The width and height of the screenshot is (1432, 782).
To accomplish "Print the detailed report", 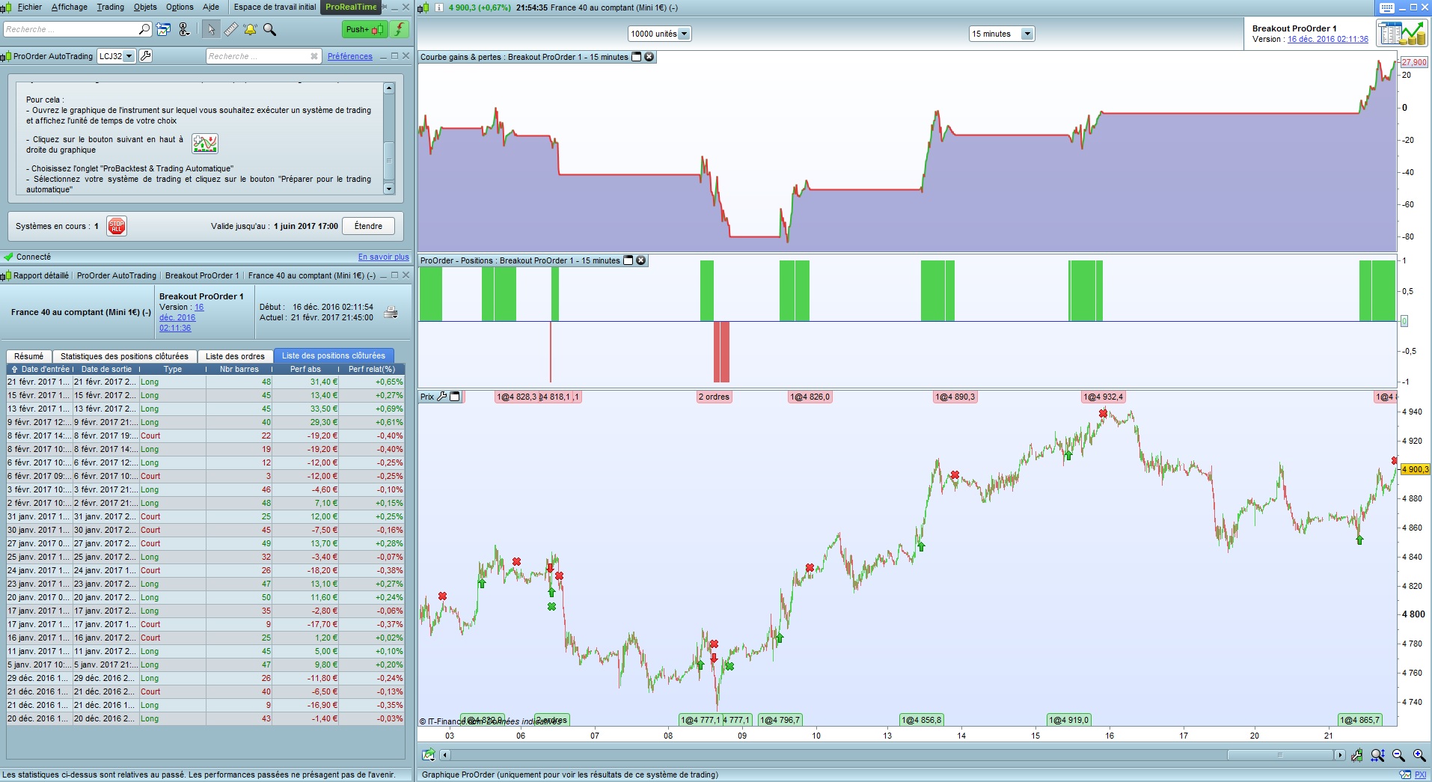I will point(391,313).
